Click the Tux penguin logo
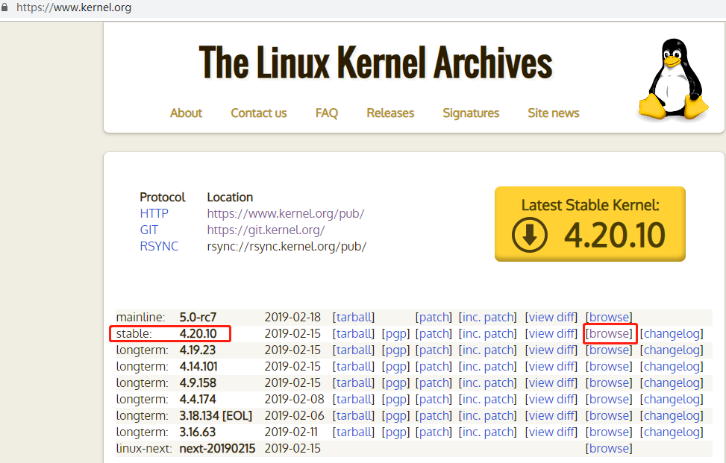 673,80
